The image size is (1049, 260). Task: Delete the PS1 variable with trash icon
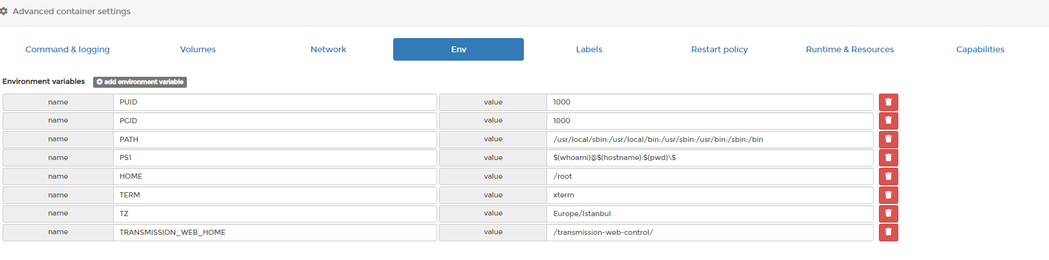click(x=888, y=157)
